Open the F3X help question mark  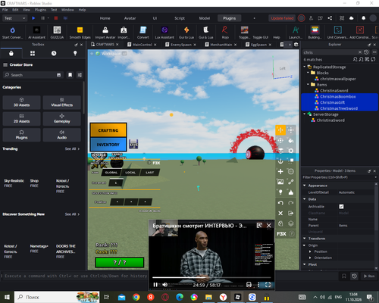pos(291,234)
